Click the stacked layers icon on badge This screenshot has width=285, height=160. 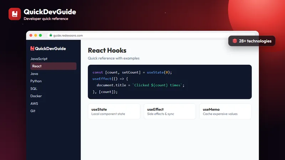(235, 41)
